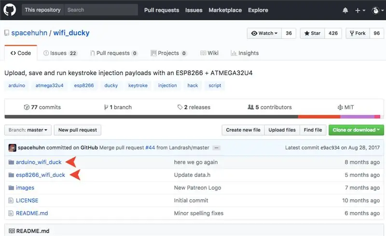View the 426 stargazers count
Viewport: 386px width, 236px height.
333,33
